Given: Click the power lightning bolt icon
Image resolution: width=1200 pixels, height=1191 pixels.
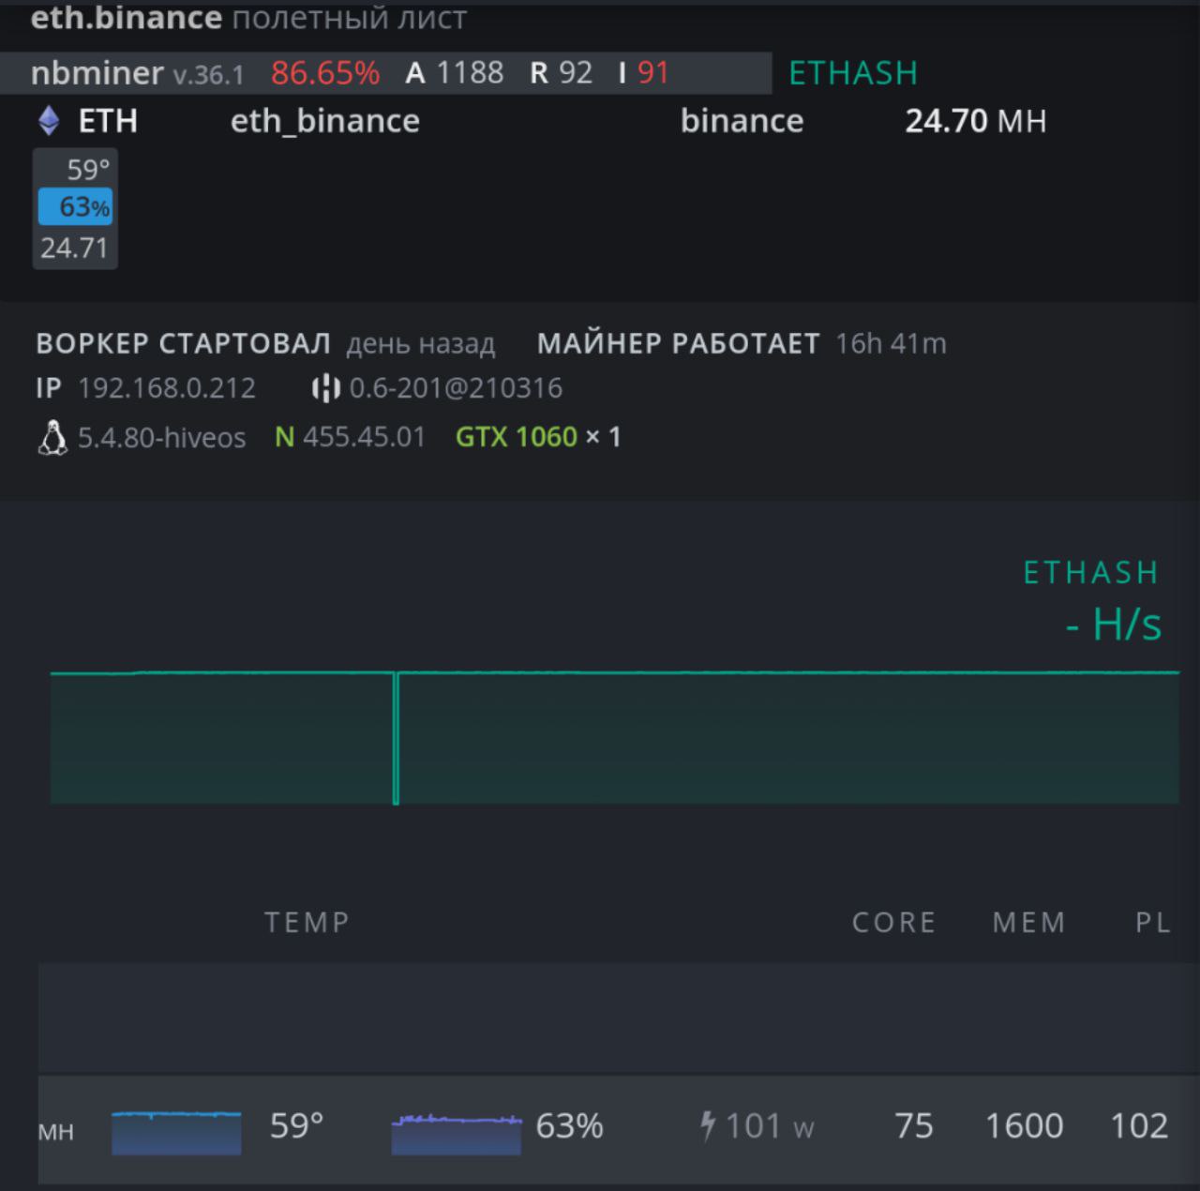Looking at the screenshot, I should coord(708,1125).
